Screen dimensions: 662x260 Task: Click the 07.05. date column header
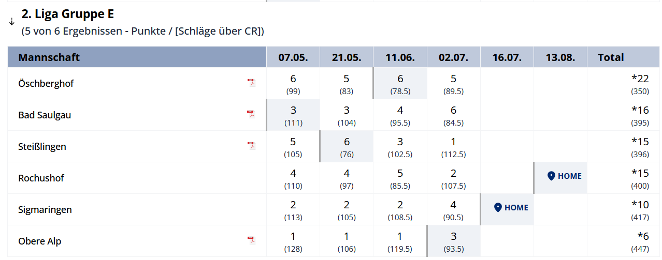[293, 57]
